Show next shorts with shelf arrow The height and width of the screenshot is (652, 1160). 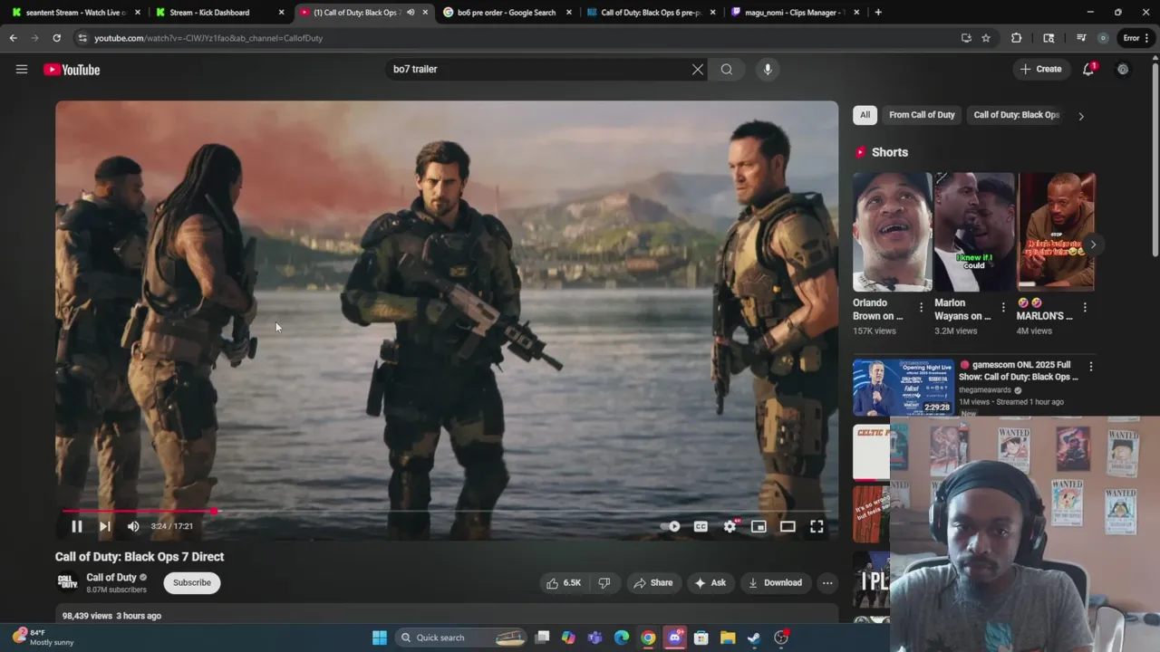1093,244
